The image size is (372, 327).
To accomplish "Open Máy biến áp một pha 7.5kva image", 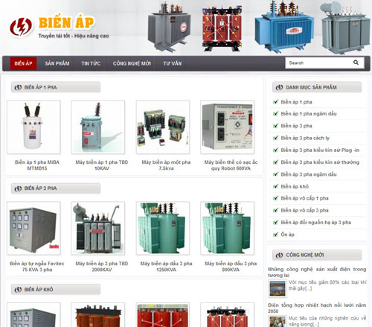I will 163,127.
